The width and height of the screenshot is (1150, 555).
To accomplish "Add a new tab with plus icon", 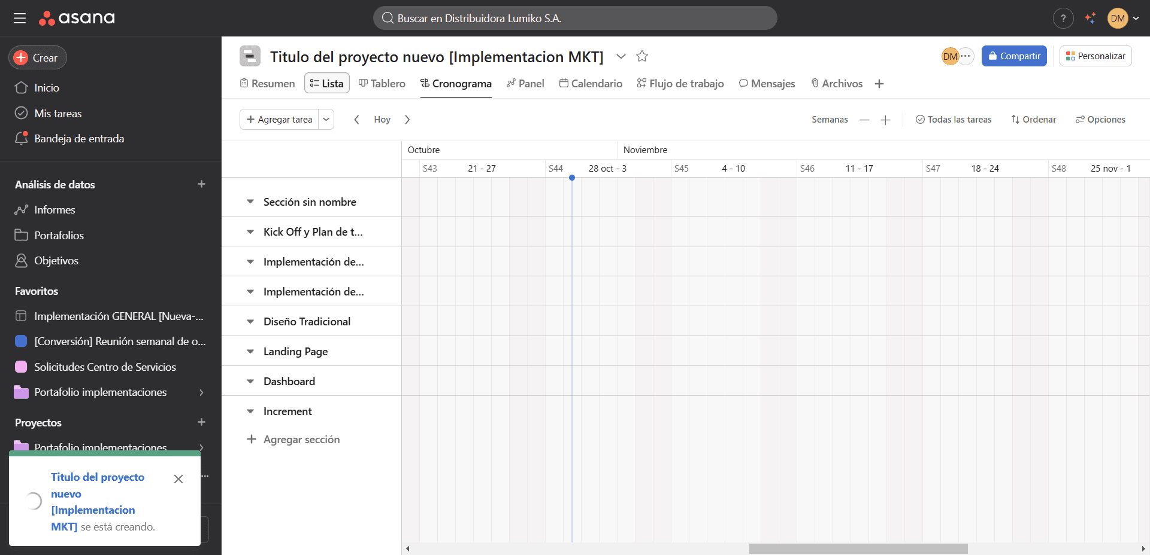I will (x=879, y=84).
